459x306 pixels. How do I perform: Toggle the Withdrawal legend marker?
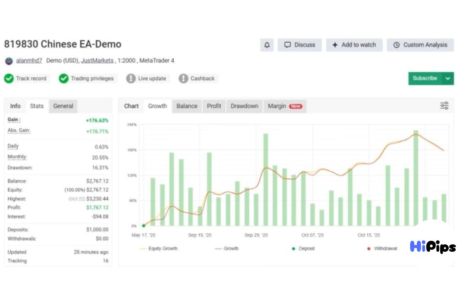coord(382,249)
